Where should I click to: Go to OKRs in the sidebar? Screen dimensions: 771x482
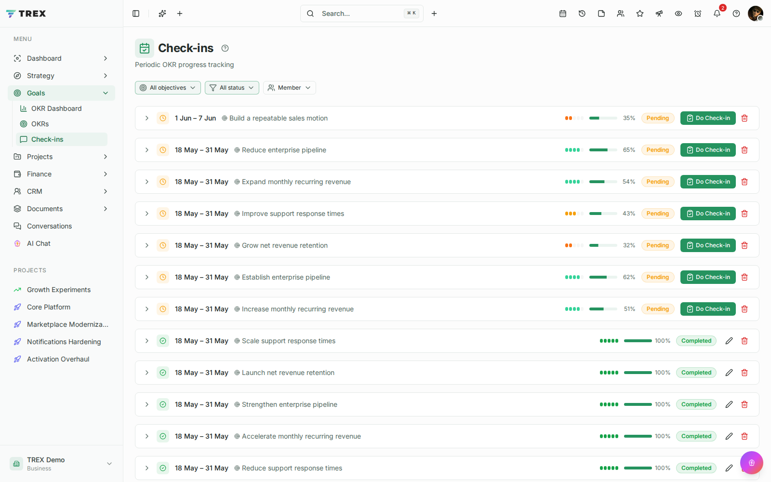(62, 124)
